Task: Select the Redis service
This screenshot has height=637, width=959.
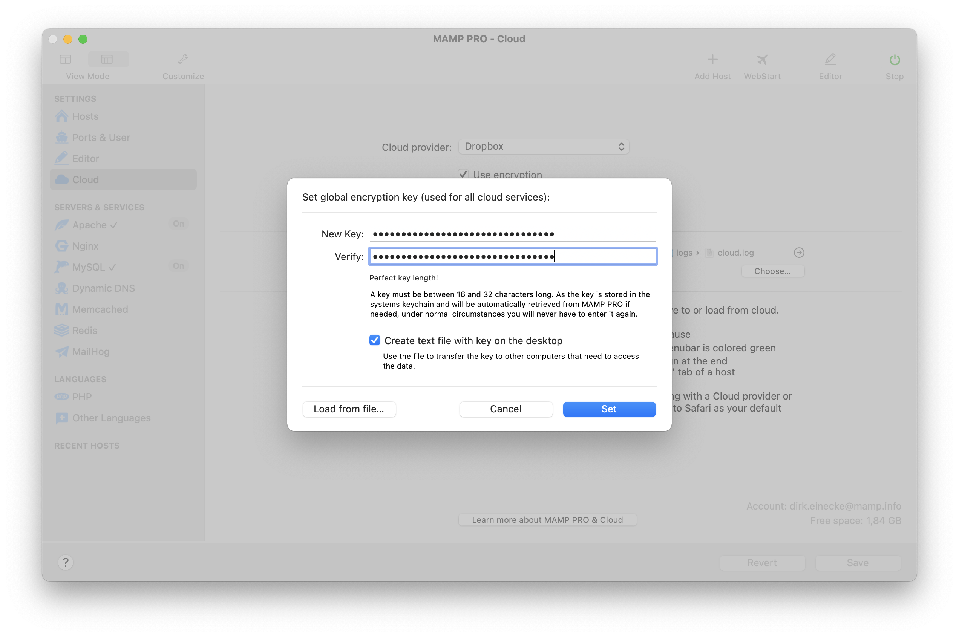Action: (x=84, y=330)
